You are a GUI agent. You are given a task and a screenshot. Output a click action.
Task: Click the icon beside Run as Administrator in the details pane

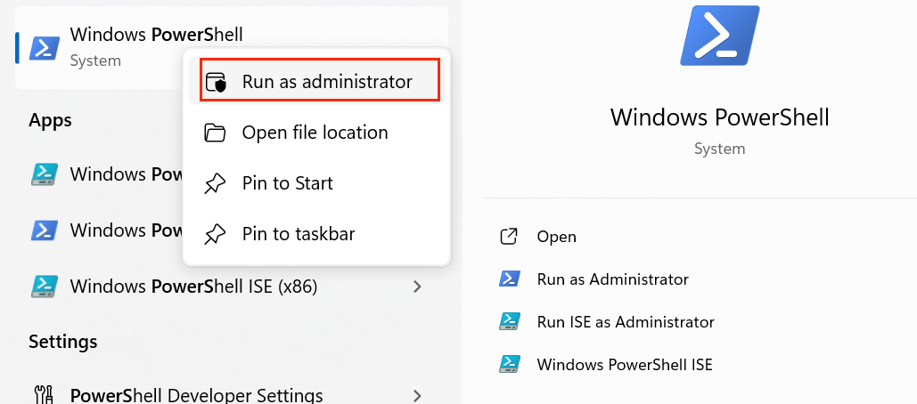pos(509,279)
